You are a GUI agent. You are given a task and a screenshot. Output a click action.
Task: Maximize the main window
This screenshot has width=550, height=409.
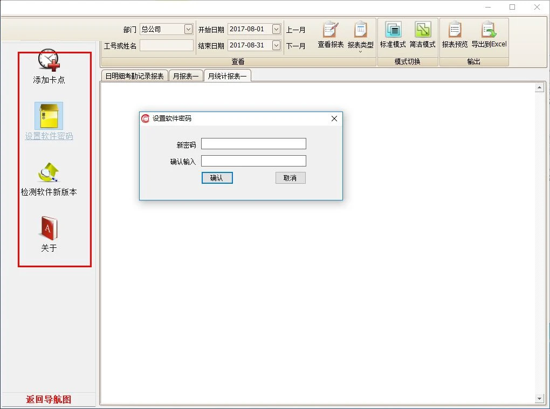tap(512, 7)
